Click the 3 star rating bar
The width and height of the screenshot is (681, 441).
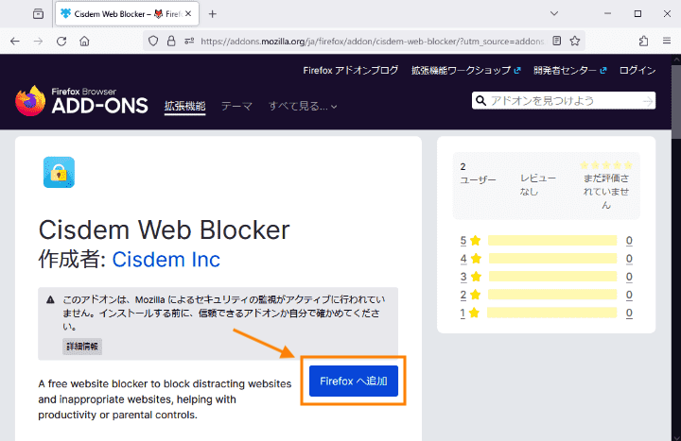pos(552,277)
